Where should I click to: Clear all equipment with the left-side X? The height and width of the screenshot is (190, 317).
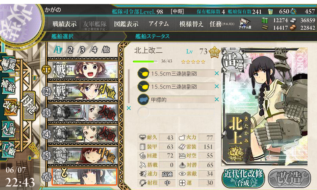[128, 108]
